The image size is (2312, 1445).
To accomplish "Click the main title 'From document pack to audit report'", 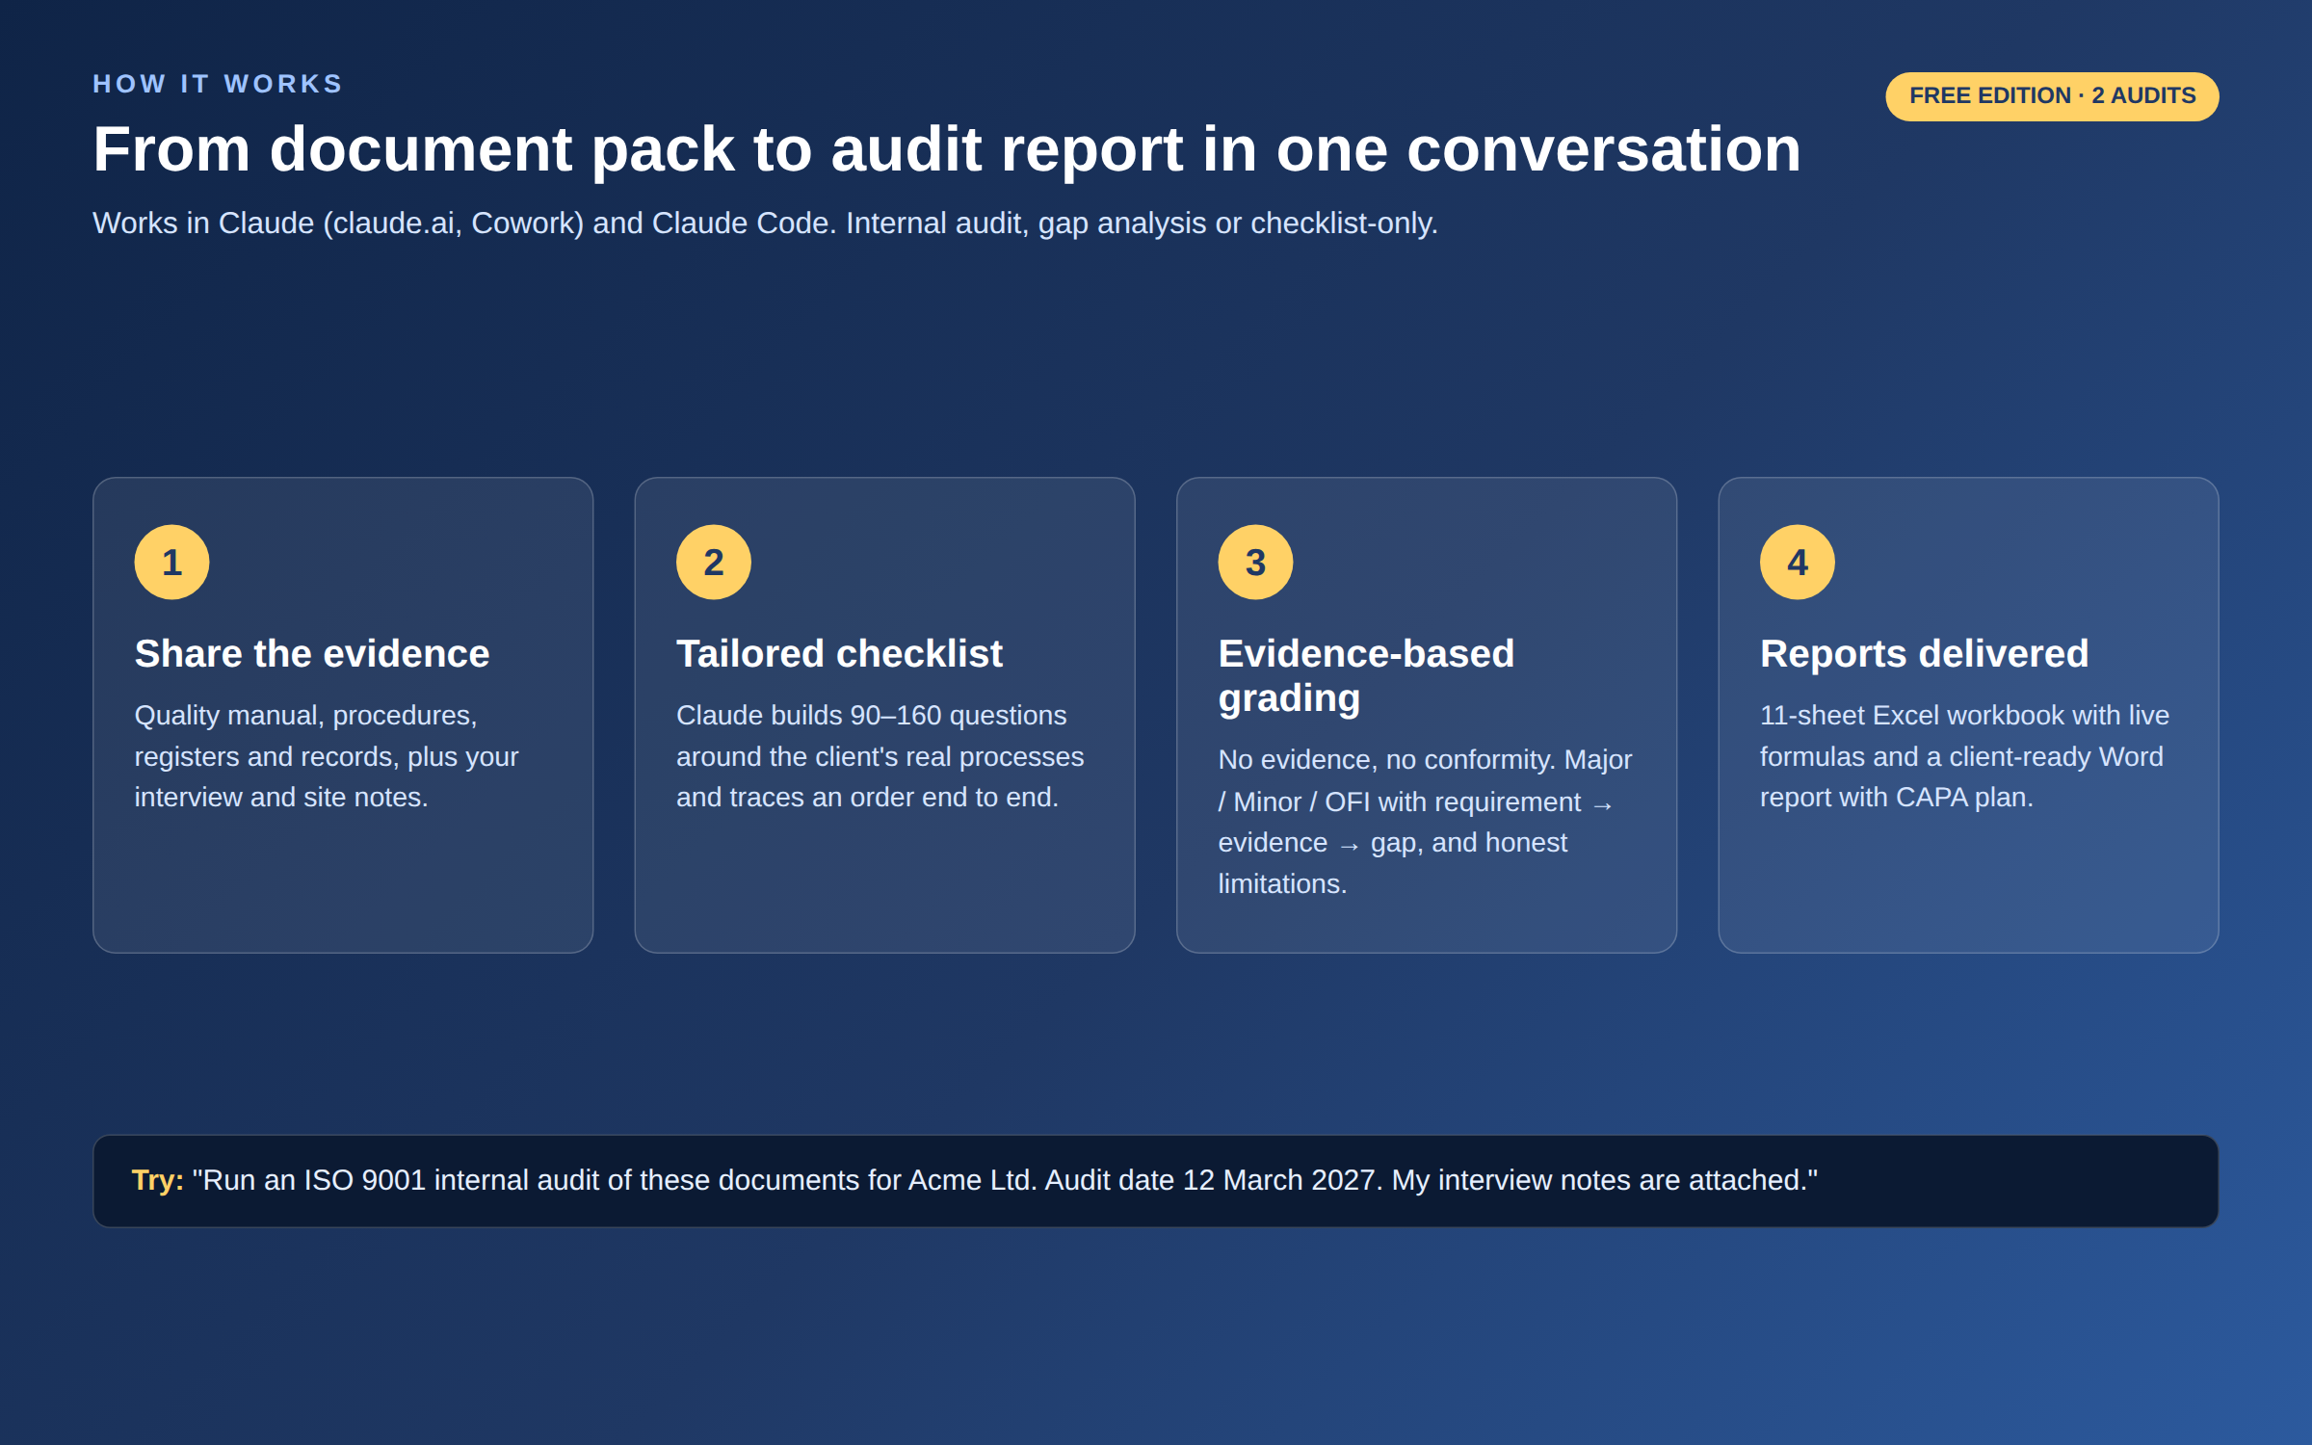I will point(946,149).
